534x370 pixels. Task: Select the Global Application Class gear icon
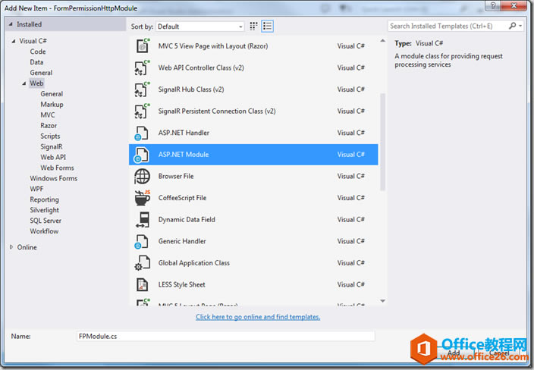coord(142,263)
